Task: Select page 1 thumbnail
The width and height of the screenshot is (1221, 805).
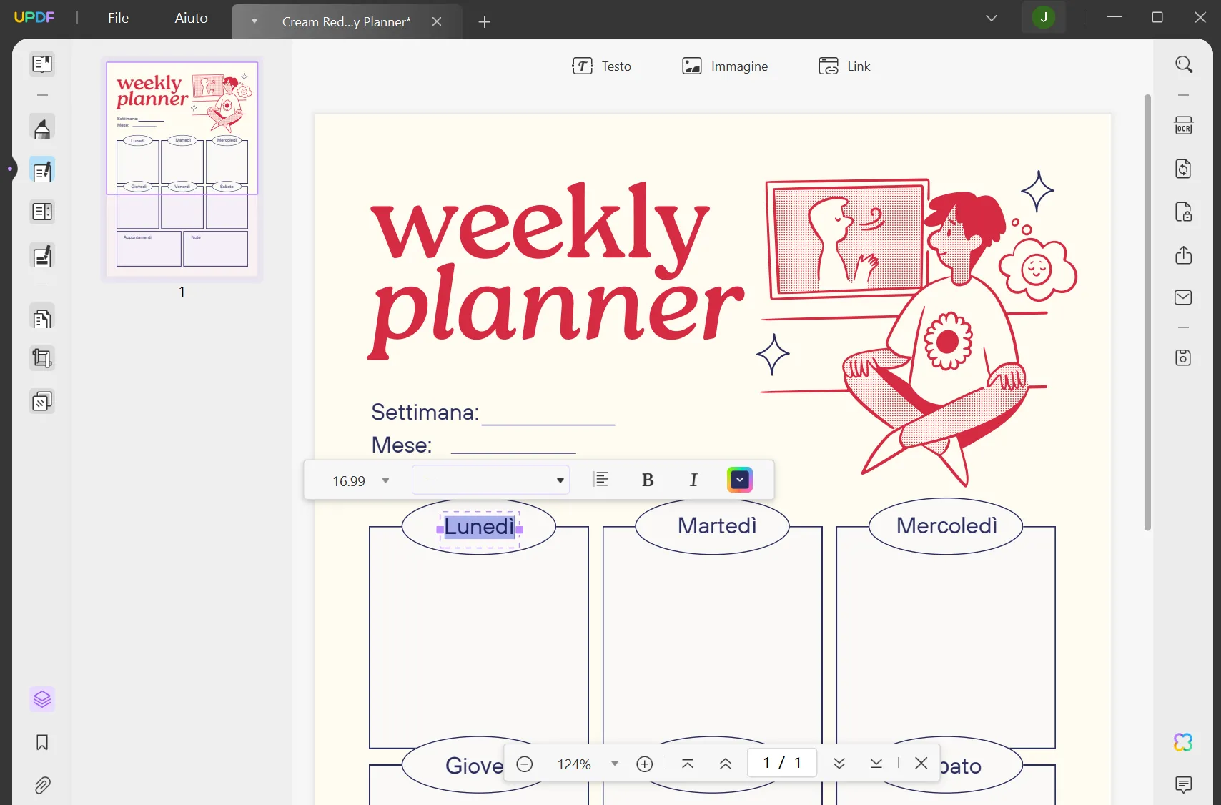Action: point(182,169)
